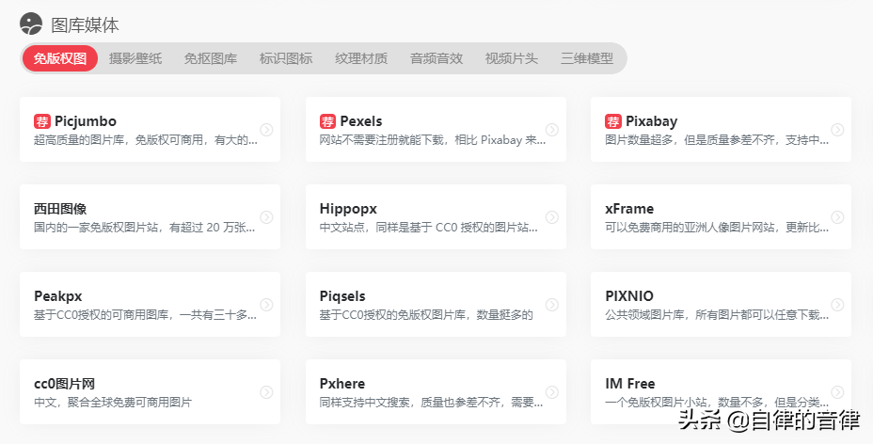
Task: Click the arrow icon on 西田图像 card
Action: point(266,217)
